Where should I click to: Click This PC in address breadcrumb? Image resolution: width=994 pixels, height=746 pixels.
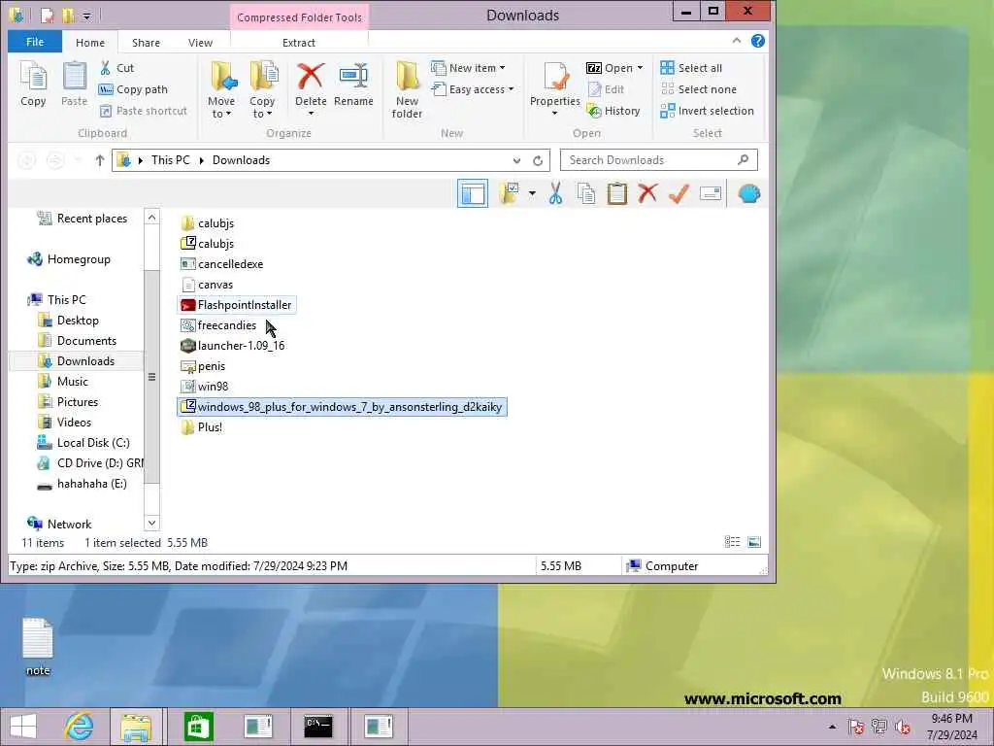point(171,160)
